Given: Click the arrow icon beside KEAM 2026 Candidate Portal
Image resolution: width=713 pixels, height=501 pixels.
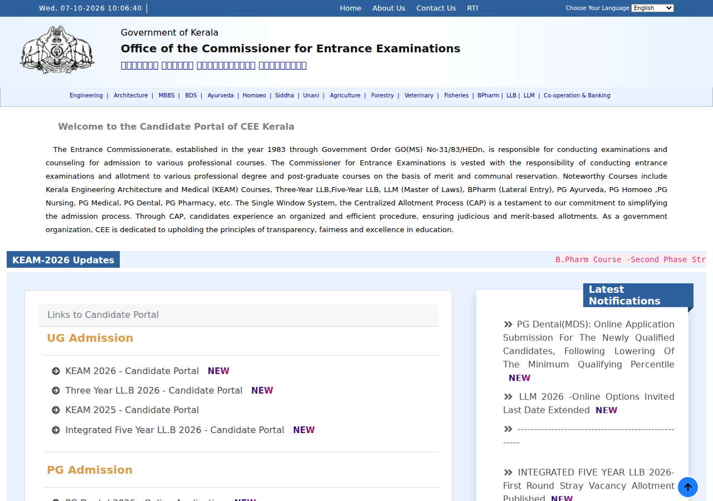Looking at the screenshot, I should pyautogui.click(x=56, y=371).
